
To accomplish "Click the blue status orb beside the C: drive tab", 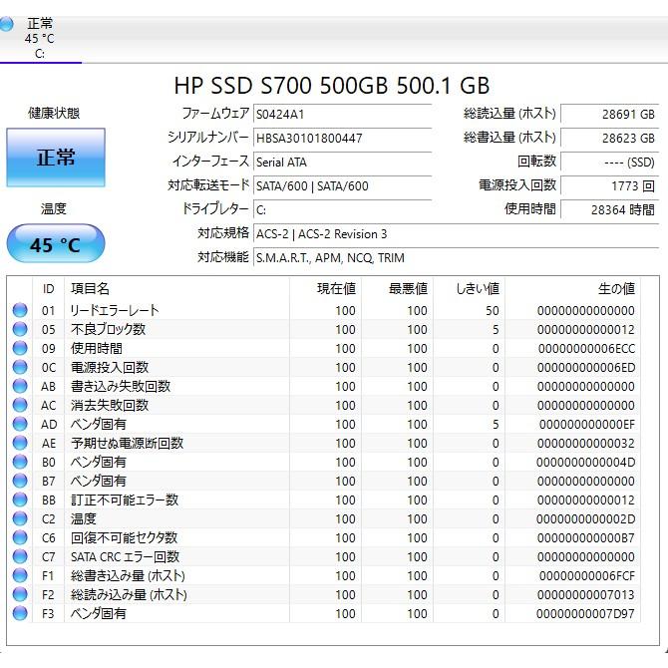I will tap(6, 24).
